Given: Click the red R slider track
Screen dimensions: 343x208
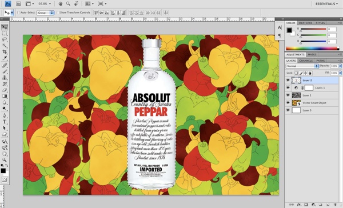Looking at the screenshot, I should click(313, 29).
